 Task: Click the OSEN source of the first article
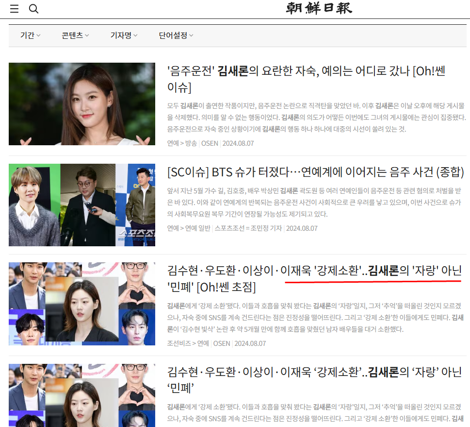(210, 143)
